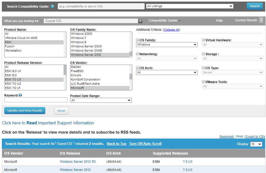266x173 pixels.
Task: Collapse the OS Arch criteria section
Action: pos(138,68)
